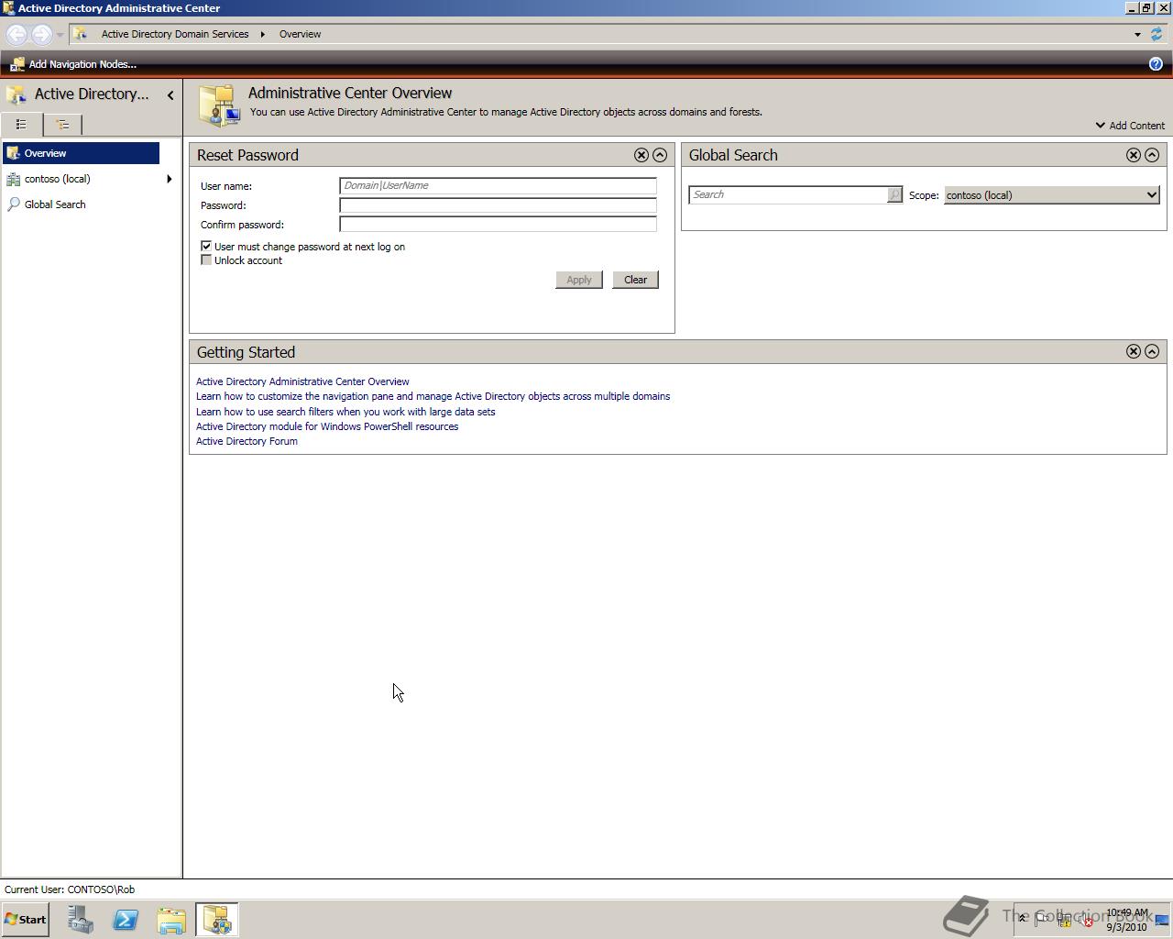Click the Overview breadcrumb

click(x=300, y=34)
